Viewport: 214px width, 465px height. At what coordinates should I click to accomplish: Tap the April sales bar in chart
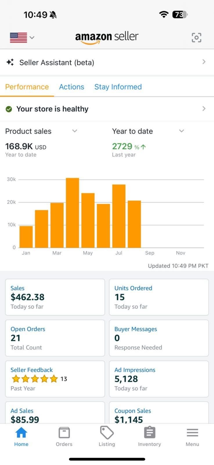tap(72, 213)
